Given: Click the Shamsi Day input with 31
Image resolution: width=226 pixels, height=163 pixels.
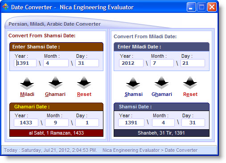Looking at the screenshot, I should coord(87,63).
